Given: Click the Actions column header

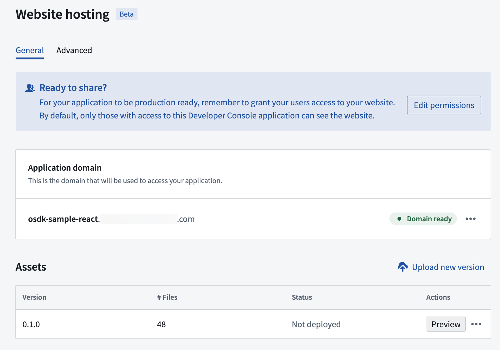Looking at the screenshot, I should 438,297.
